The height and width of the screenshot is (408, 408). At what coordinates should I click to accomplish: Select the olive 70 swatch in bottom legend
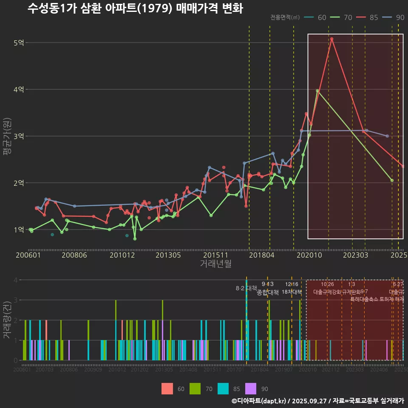pos(195,388)
